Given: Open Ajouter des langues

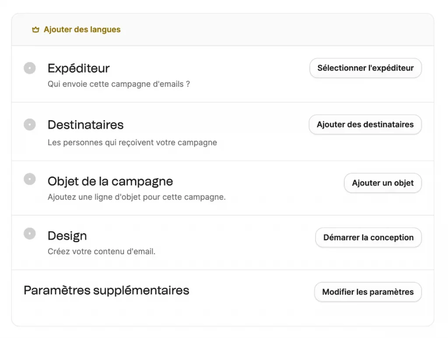Looking at the screenshot, I should point(81,29).
